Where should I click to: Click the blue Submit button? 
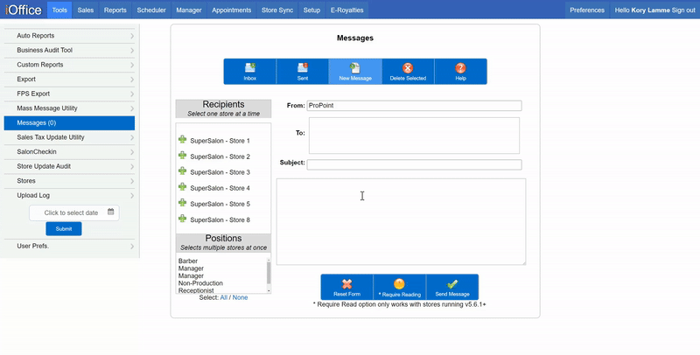(64, 229)
